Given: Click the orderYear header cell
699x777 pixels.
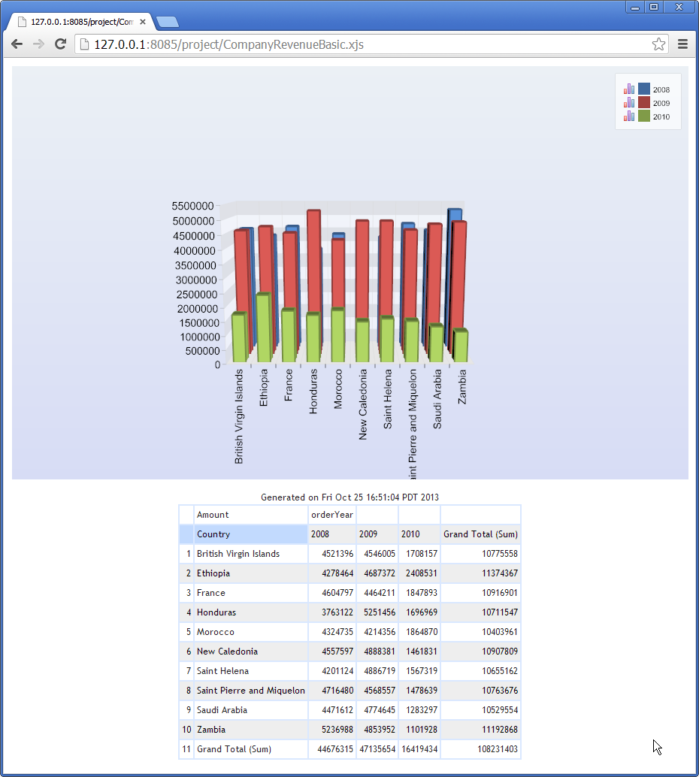Looking at the screenshot, I should point(331,514).
